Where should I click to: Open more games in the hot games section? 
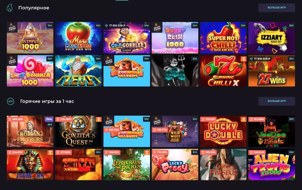click(x=277, y=101)
